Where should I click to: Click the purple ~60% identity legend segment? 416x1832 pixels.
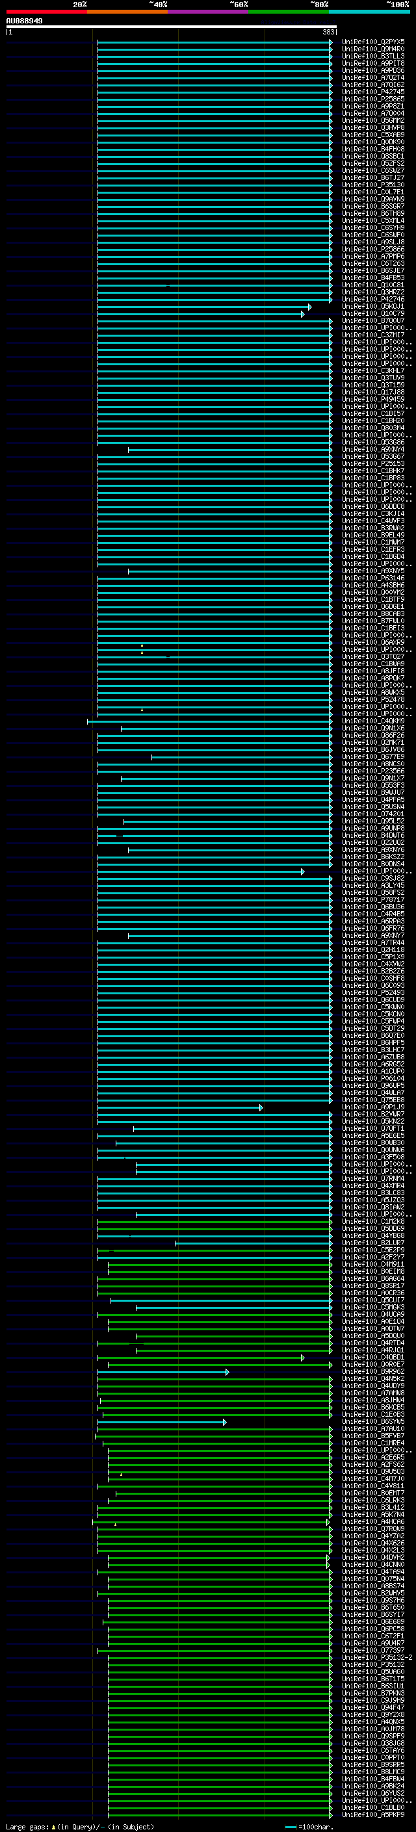click(x=207, y=12)
